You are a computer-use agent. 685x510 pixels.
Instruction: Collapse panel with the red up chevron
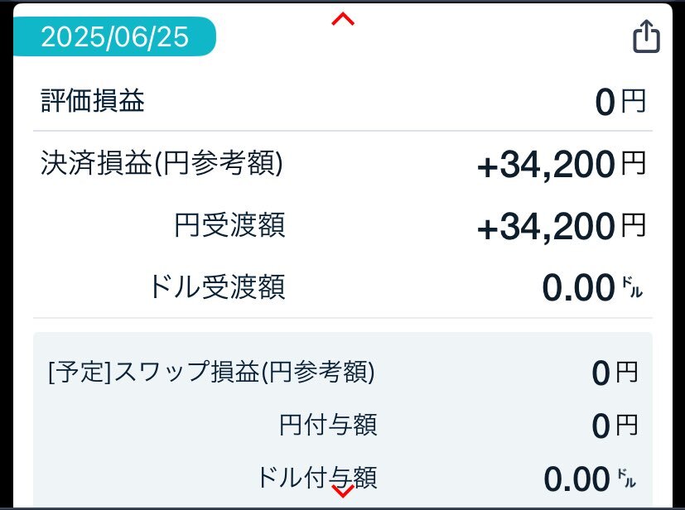[x=343, y=19]
